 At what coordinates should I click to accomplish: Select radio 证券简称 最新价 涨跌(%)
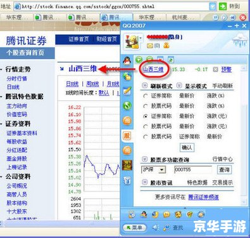(145, 96)
